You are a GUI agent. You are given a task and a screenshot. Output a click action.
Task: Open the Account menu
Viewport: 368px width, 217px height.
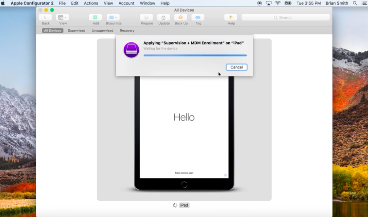pos(126,3)
